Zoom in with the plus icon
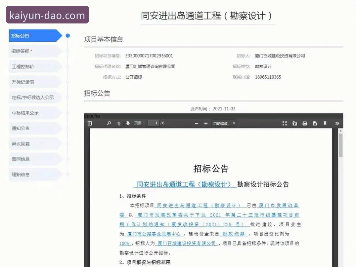356x267 pixels. (x=206, y=123)
